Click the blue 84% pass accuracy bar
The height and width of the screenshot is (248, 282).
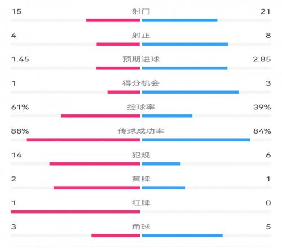pos(196,140)
